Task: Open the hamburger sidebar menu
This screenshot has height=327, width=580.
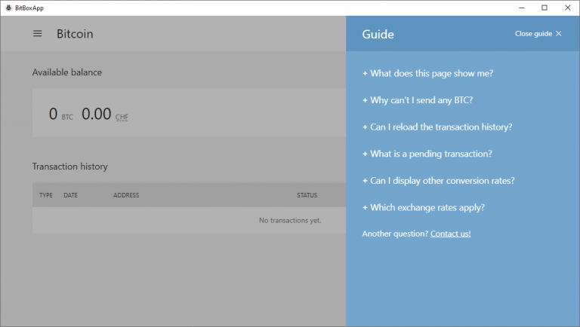Action: 37,34
